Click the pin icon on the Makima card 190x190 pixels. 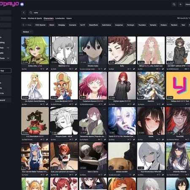click(76, 69)
